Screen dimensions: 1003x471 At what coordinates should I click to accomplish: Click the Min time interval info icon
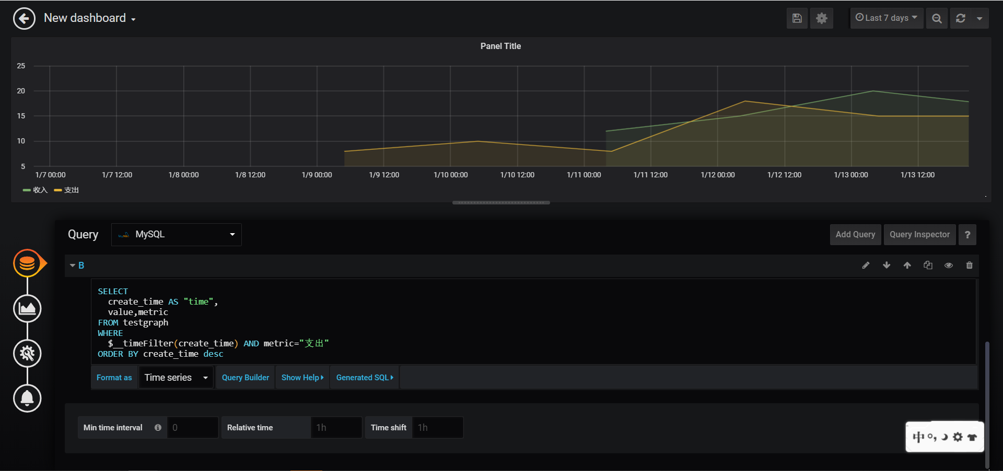tap(158, 428)
